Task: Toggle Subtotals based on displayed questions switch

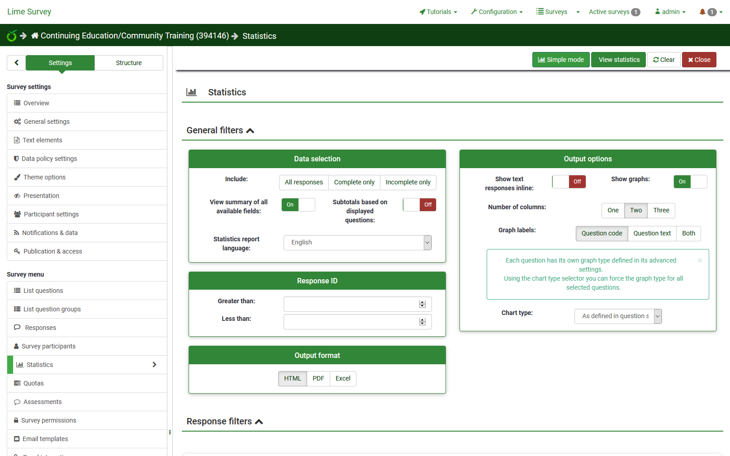Action: coord(419,205)
